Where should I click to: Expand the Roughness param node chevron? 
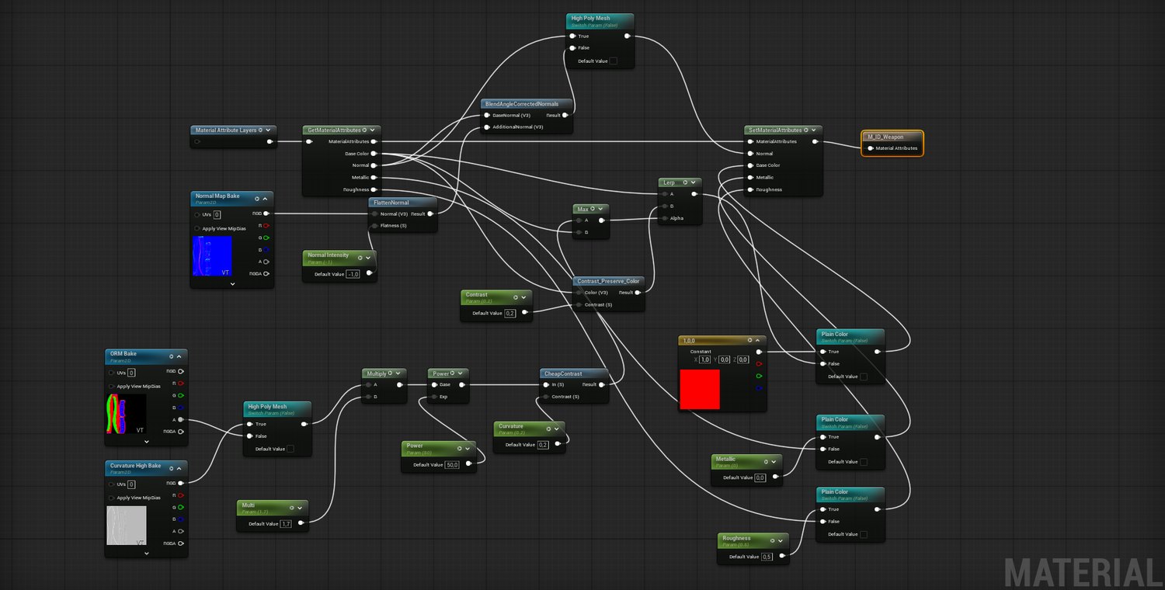click(x=781, y=541)
